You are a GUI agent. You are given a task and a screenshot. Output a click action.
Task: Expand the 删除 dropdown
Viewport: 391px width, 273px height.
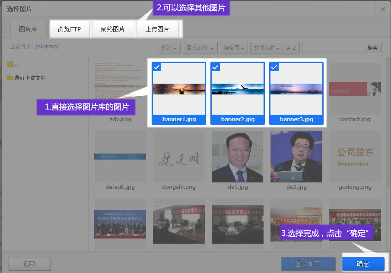tap(168, 48)
